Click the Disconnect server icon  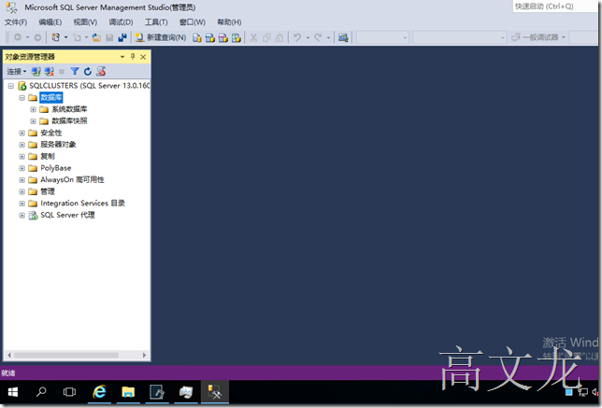(x=50, y=71)
